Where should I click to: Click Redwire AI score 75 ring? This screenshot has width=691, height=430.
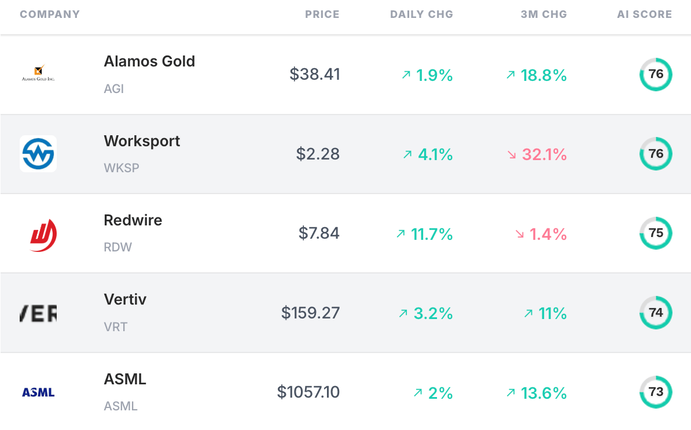[x=656, y=233]
